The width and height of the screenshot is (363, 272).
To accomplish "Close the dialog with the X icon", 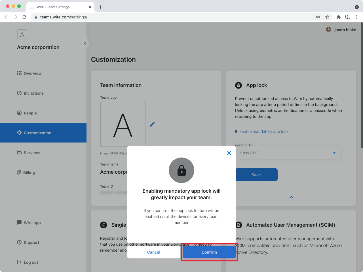I will point(229,153).
